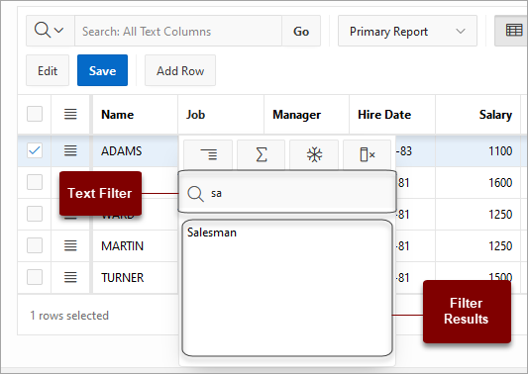
Task: Click the Name column header
Action: point(135,115)
